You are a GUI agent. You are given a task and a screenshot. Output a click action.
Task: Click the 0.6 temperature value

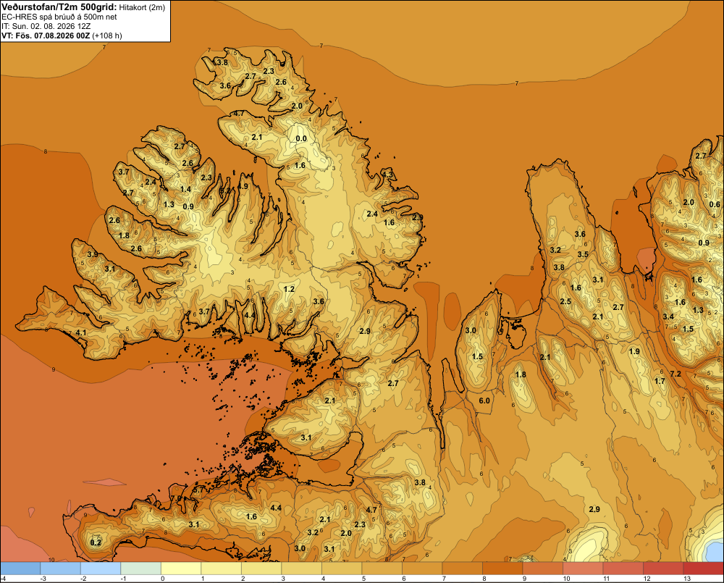715,205
